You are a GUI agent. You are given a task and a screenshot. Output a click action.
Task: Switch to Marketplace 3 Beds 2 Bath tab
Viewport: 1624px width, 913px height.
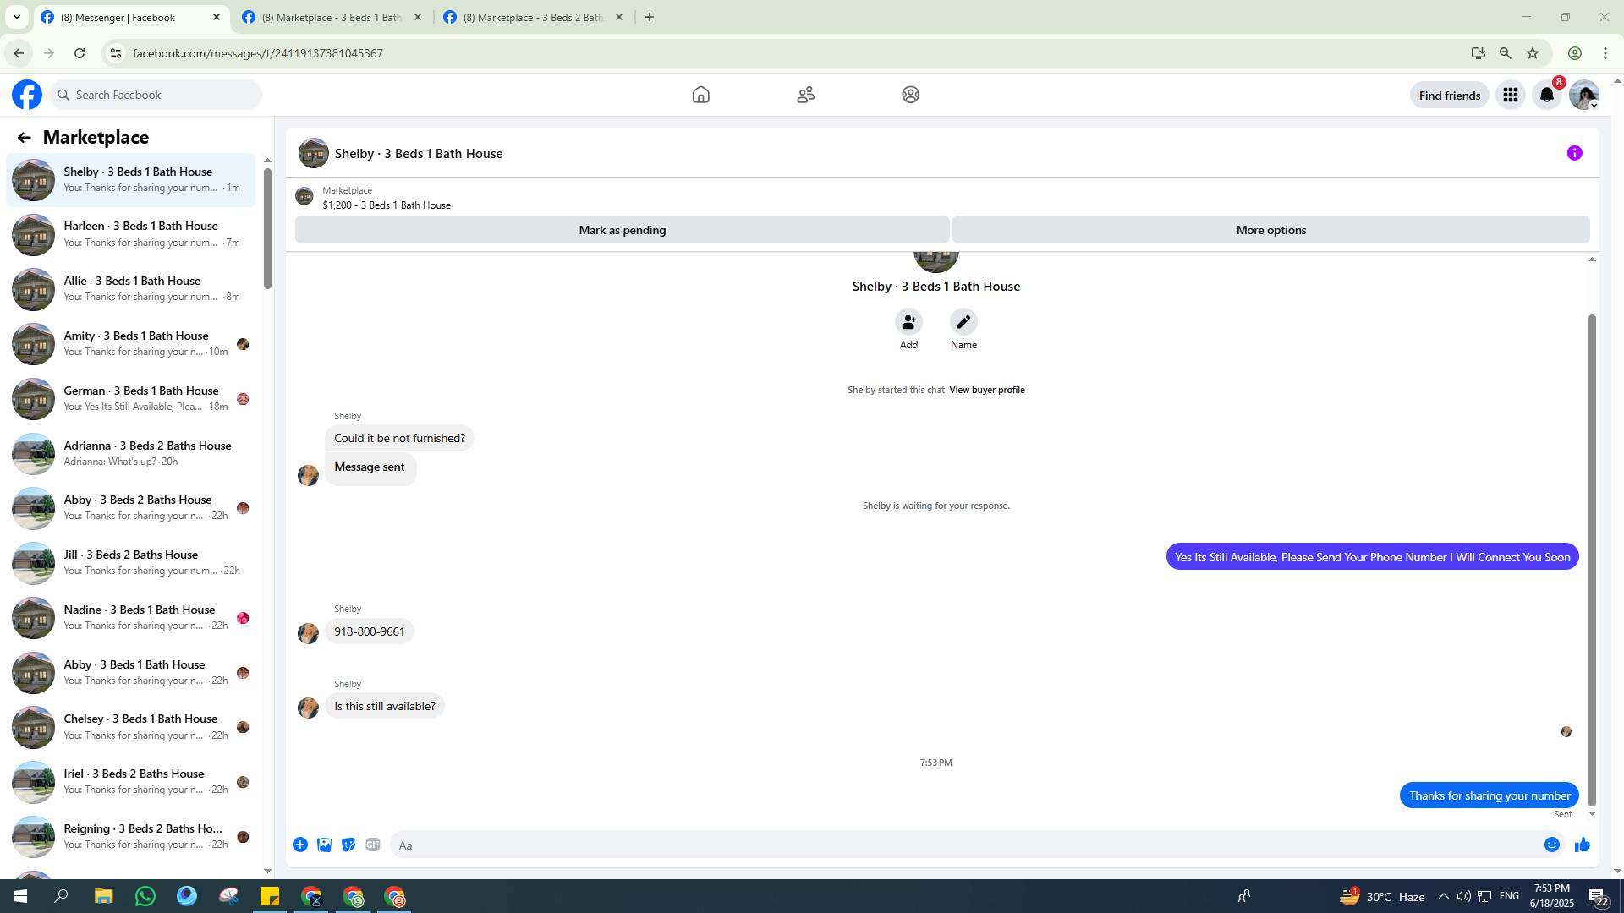click(x=534, y=18)
